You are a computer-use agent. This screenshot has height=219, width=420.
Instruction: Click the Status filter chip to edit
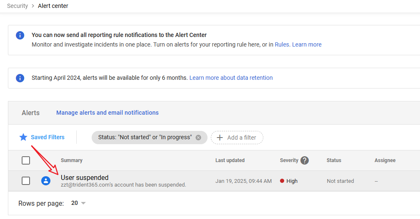click(145, 138)
